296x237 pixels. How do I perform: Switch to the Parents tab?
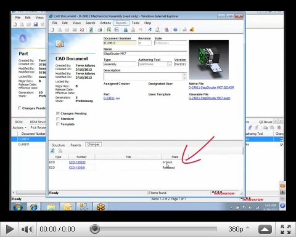(x=76, y=145)
